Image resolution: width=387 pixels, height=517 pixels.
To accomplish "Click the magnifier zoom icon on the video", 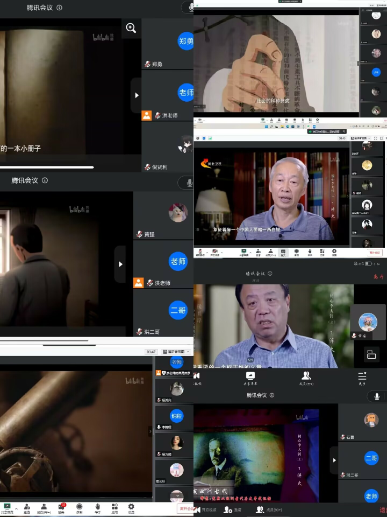I will (131, 29).
